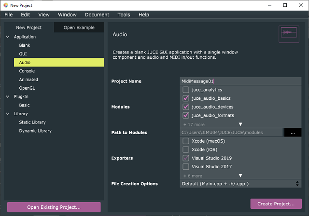309x216 pixels.
Task: Toggle the Visual Studio 2017 exporter
Action: point(185,167)
